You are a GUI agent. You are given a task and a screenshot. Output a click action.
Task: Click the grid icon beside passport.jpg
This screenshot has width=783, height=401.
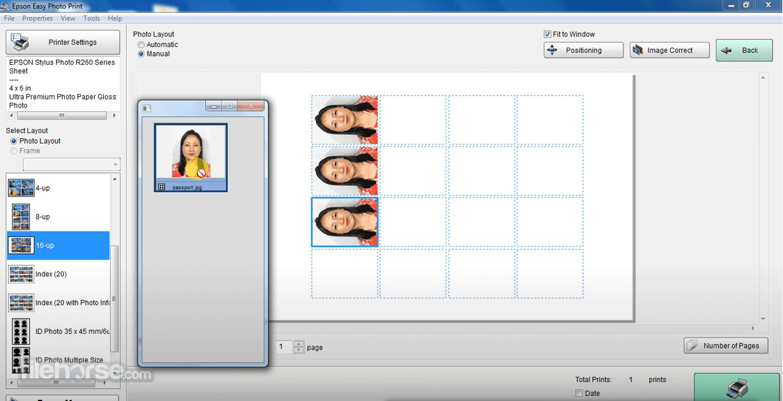(x=161, y=187)
